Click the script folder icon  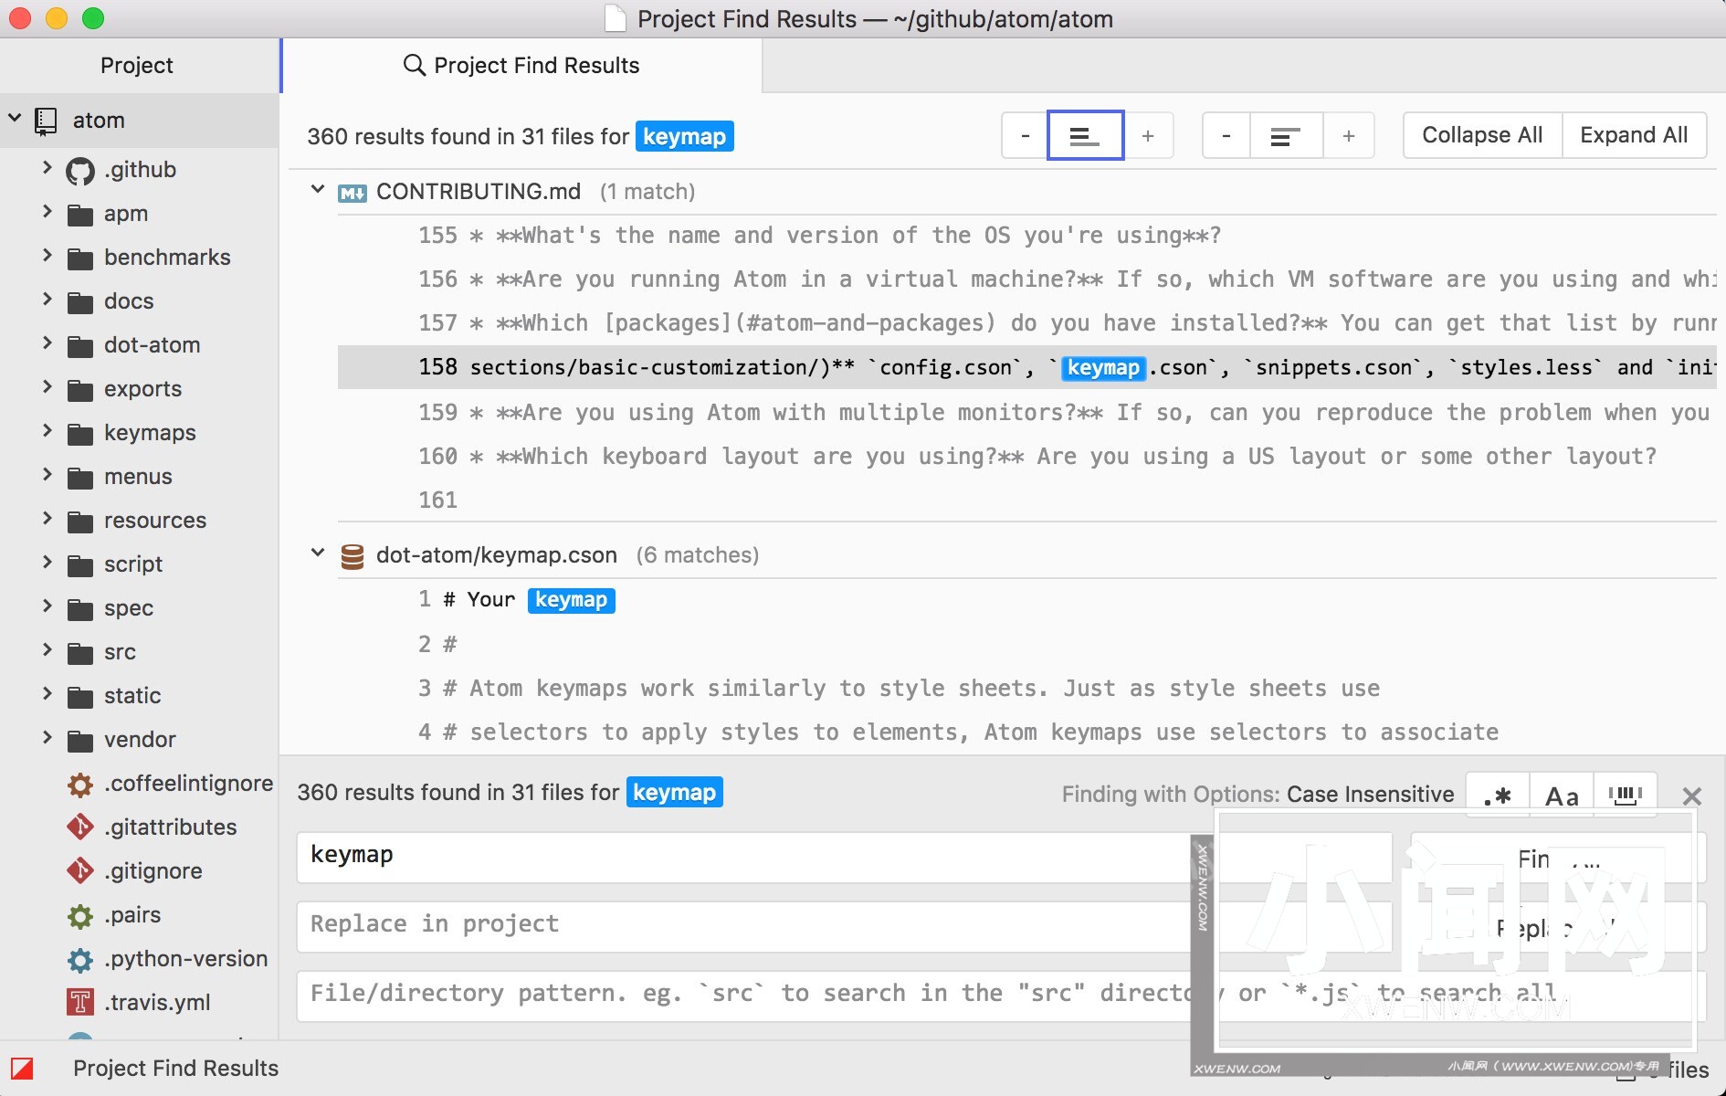point(80,565)
